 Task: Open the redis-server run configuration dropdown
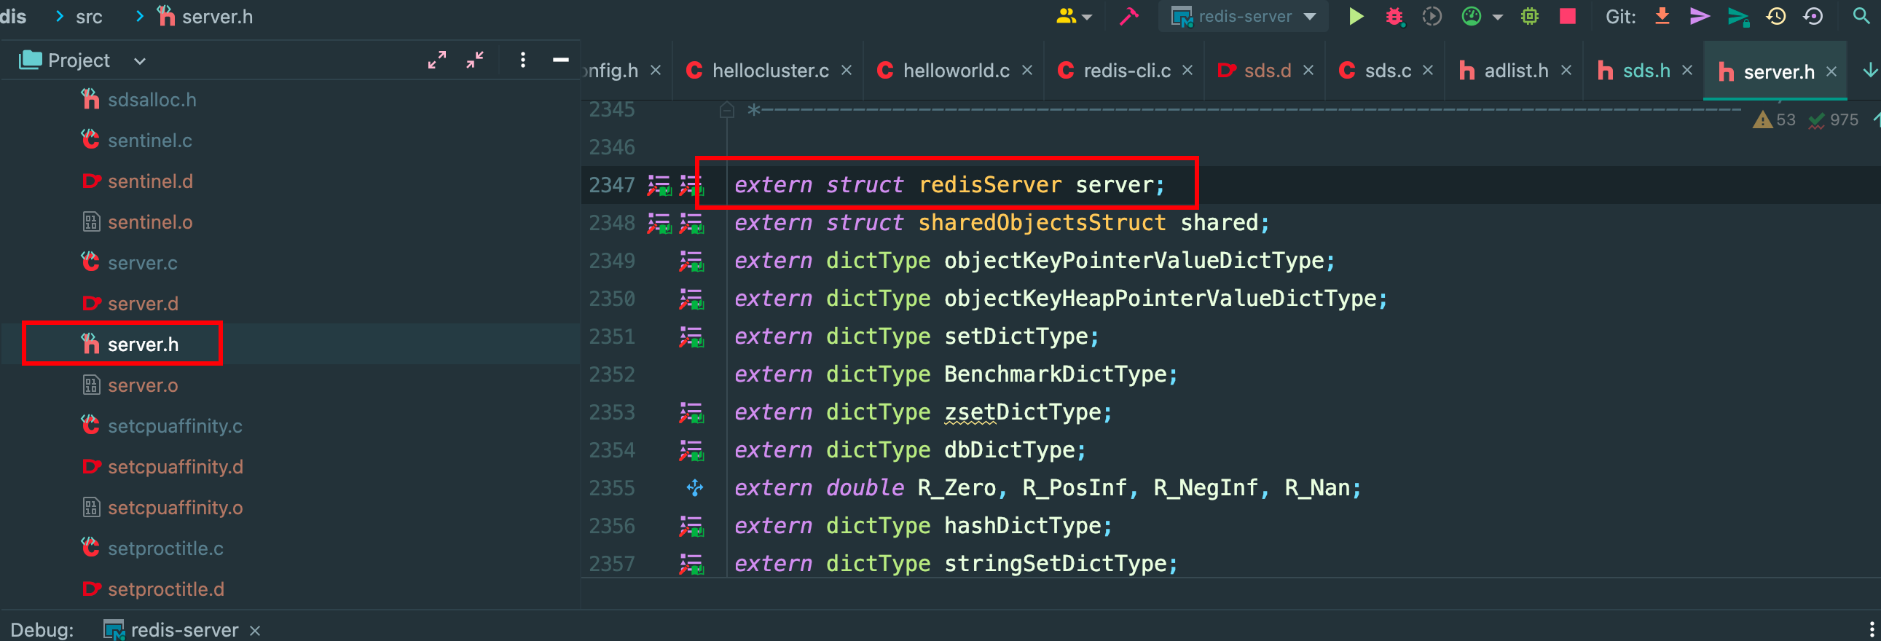point(1243,16)
